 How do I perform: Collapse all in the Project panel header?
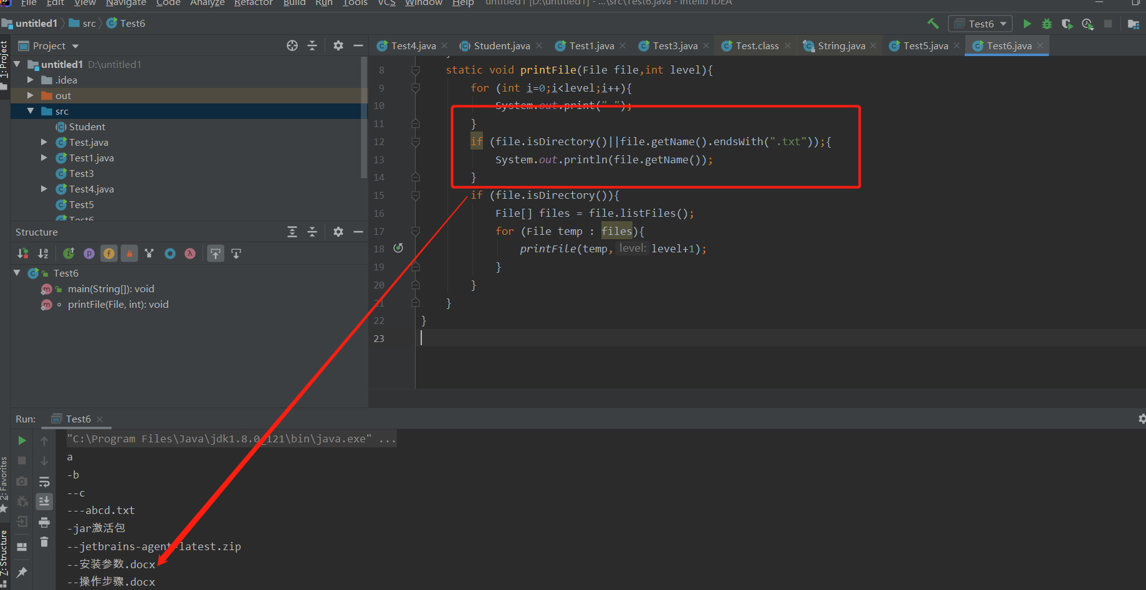[x=312, y=45]
